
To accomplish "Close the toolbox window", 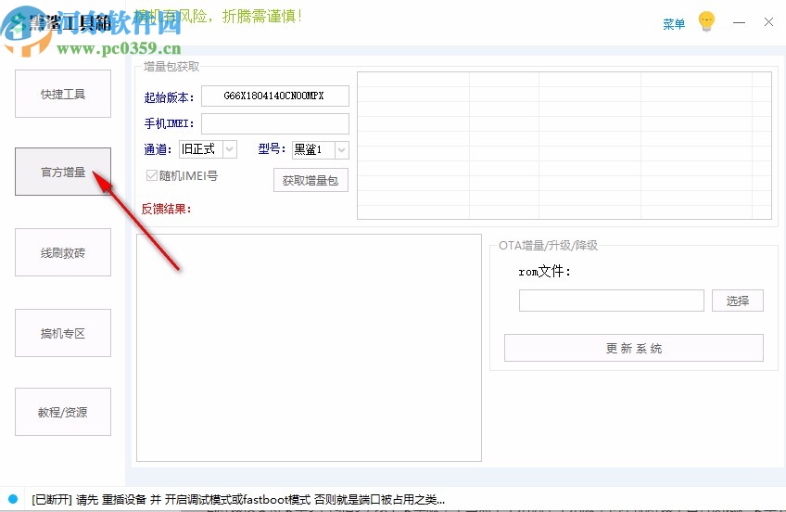I will click(768, 22).
